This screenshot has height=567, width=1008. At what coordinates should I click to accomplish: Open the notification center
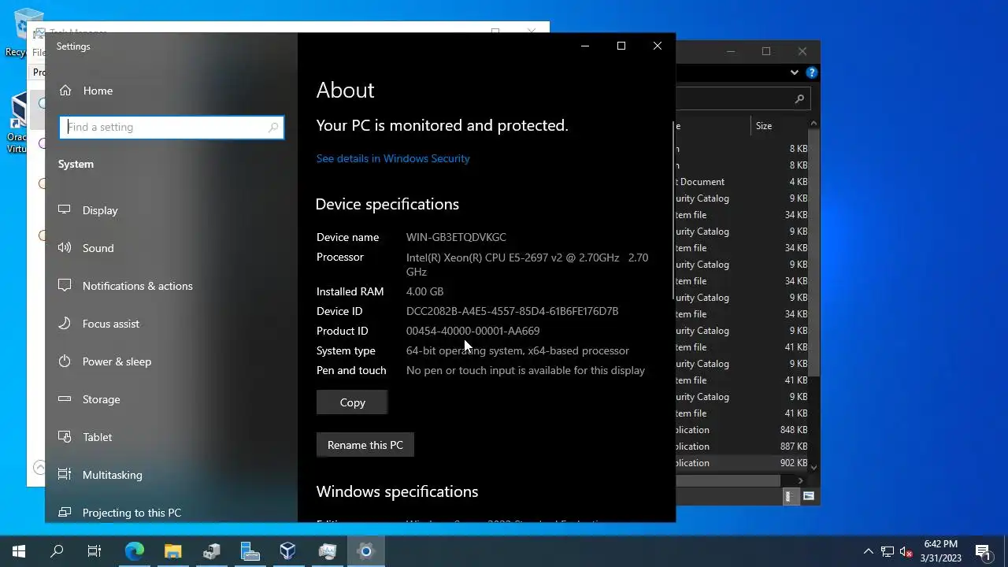983,551
